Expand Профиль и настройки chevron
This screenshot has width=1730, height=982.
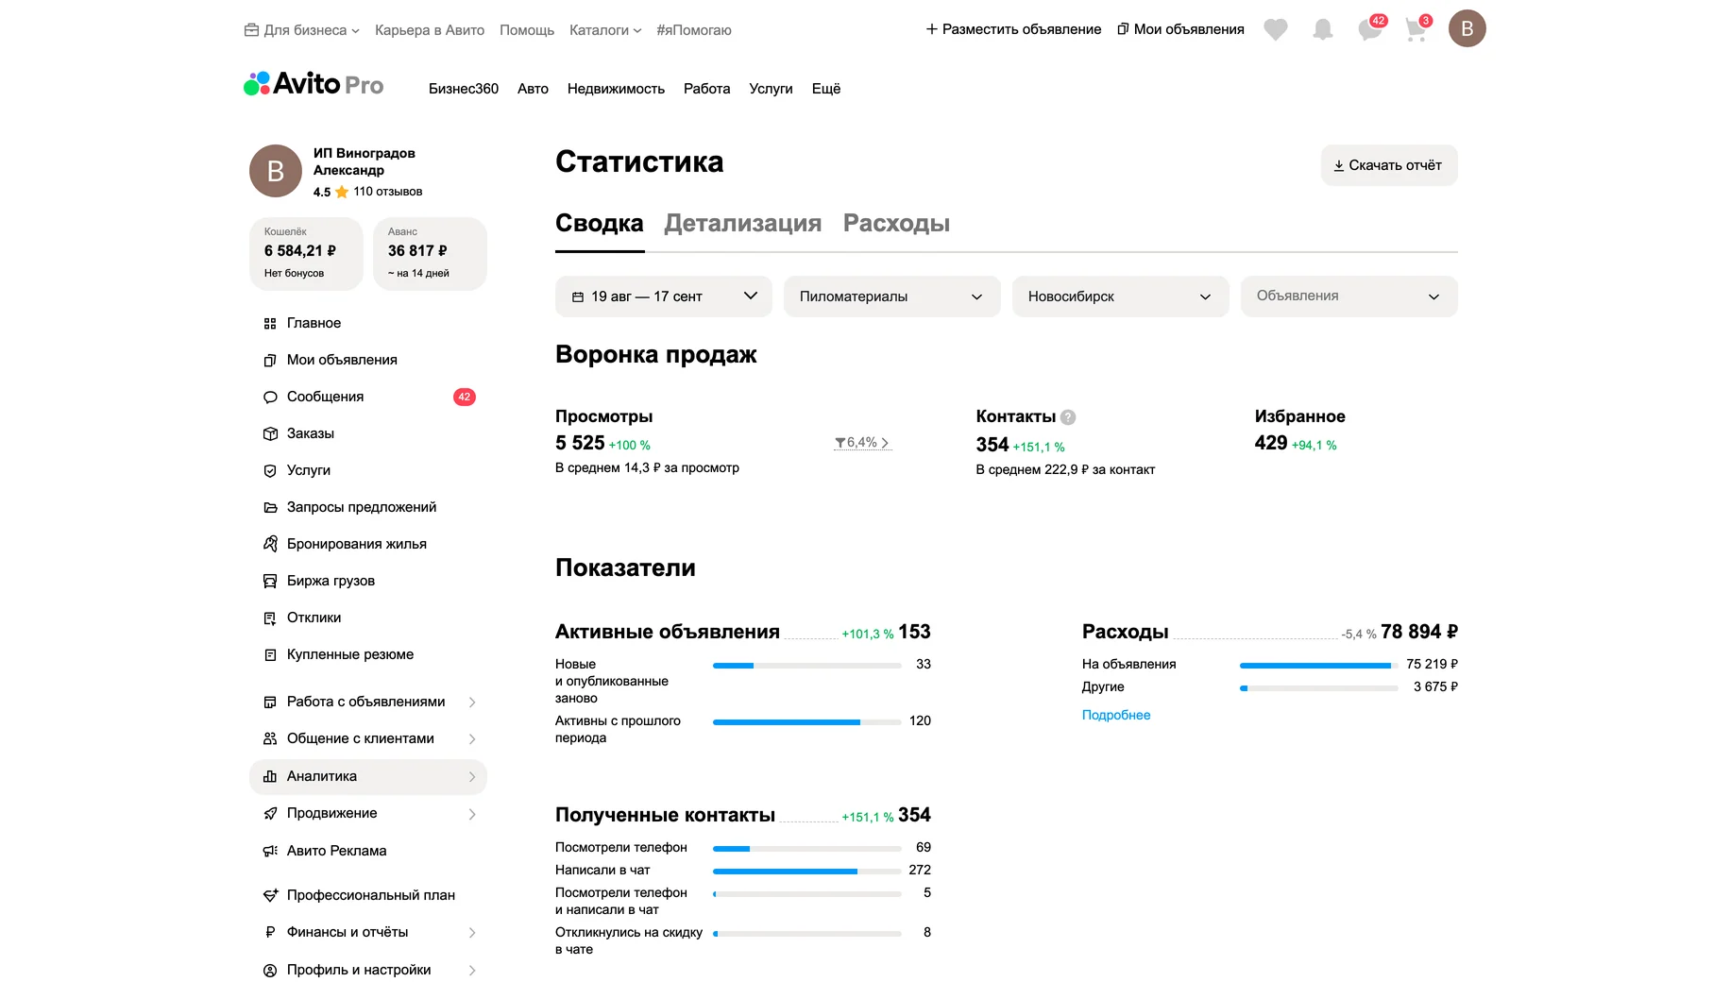click(x=472, y=971)
